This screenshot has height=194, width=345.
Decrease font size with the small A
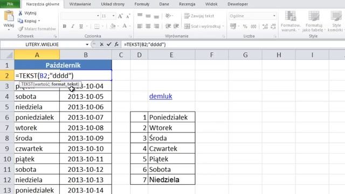pos(128,16)
